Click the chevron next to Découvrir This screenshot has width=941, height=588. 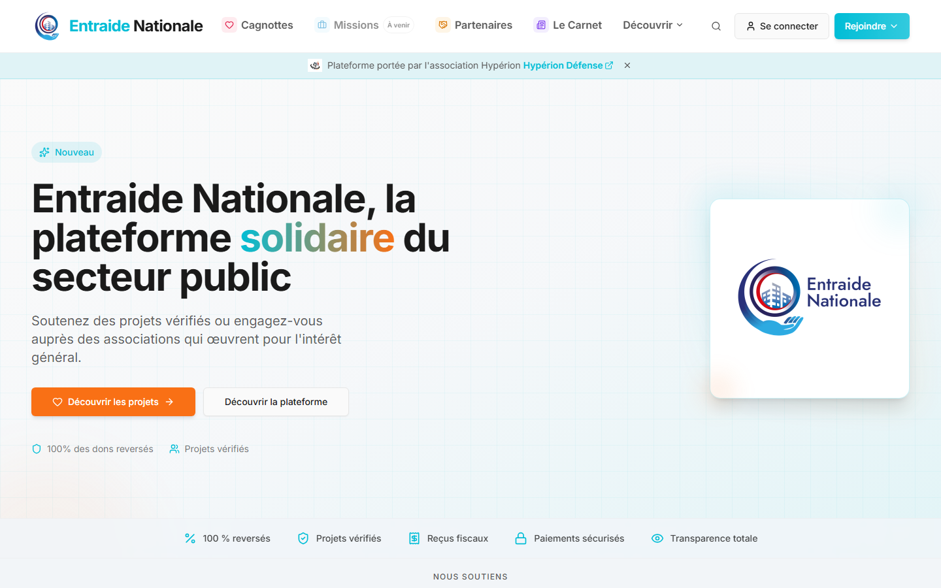click(x=680, y=25)
